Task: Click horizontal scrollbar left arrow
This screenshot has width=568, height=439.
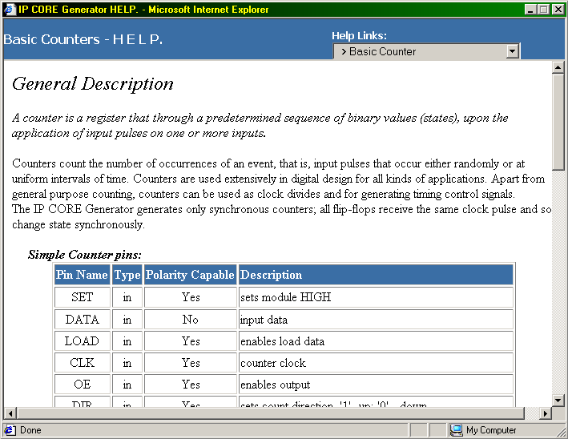Action: tap(10, 413)
